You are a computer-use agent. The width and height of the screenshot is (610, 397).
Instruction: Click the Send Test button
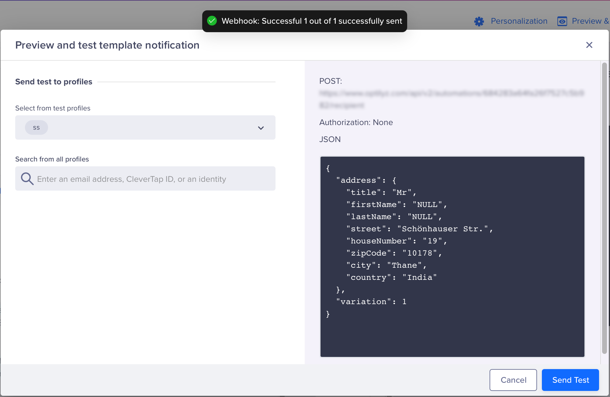(x=570, y=380)
